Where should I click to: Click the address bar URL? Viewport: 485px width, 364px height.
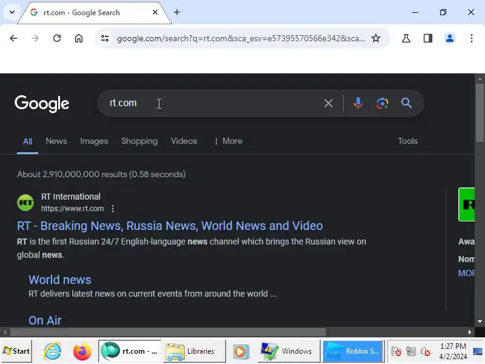coord(241,38)
